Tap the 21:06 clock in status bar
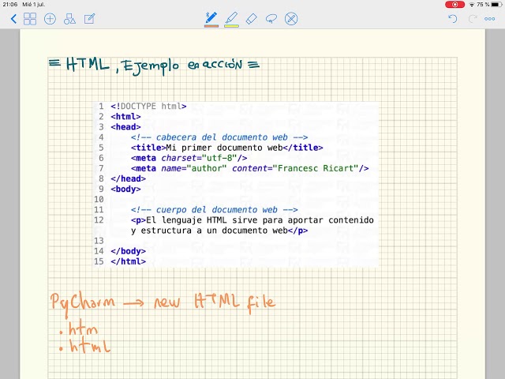The width and height of the screenshot is (505, 379). point(10,5)
